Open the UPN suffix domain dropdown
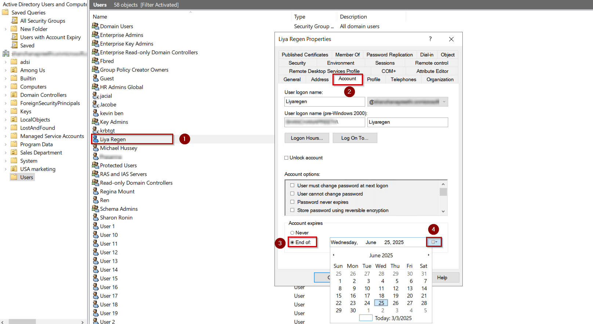Screen dimensions: 593x324 (x=444, y=102)
